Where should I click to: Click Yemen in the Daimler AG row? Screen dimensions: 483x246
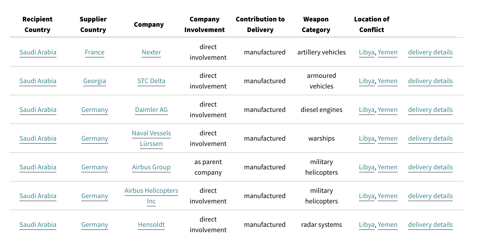(387, 110)
